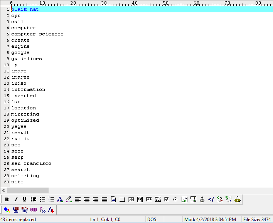Click the horizontal scrollbar thumb
Screen dimensions: 273x223
(x=28, y=191)
